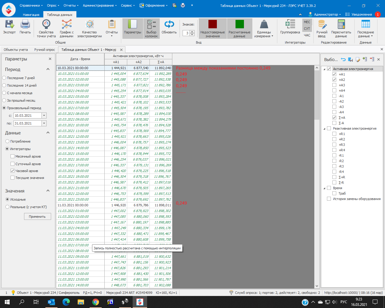Open the Администратор user dropdown
The height and width of the screenshot is (308, 385).
pos(325,14)
